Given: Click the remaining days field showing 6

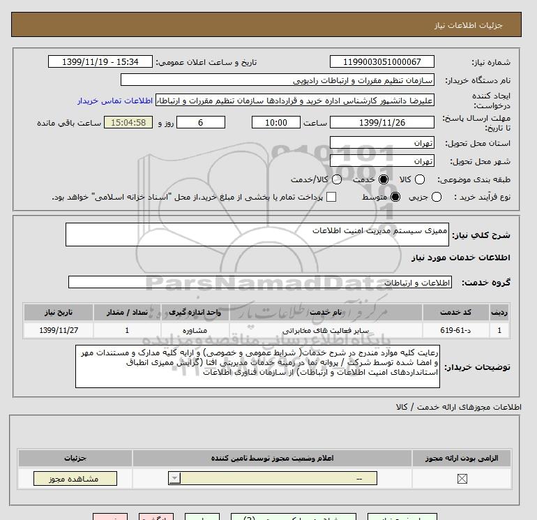Looking at the screenshot, I should [x=201, y=122].
